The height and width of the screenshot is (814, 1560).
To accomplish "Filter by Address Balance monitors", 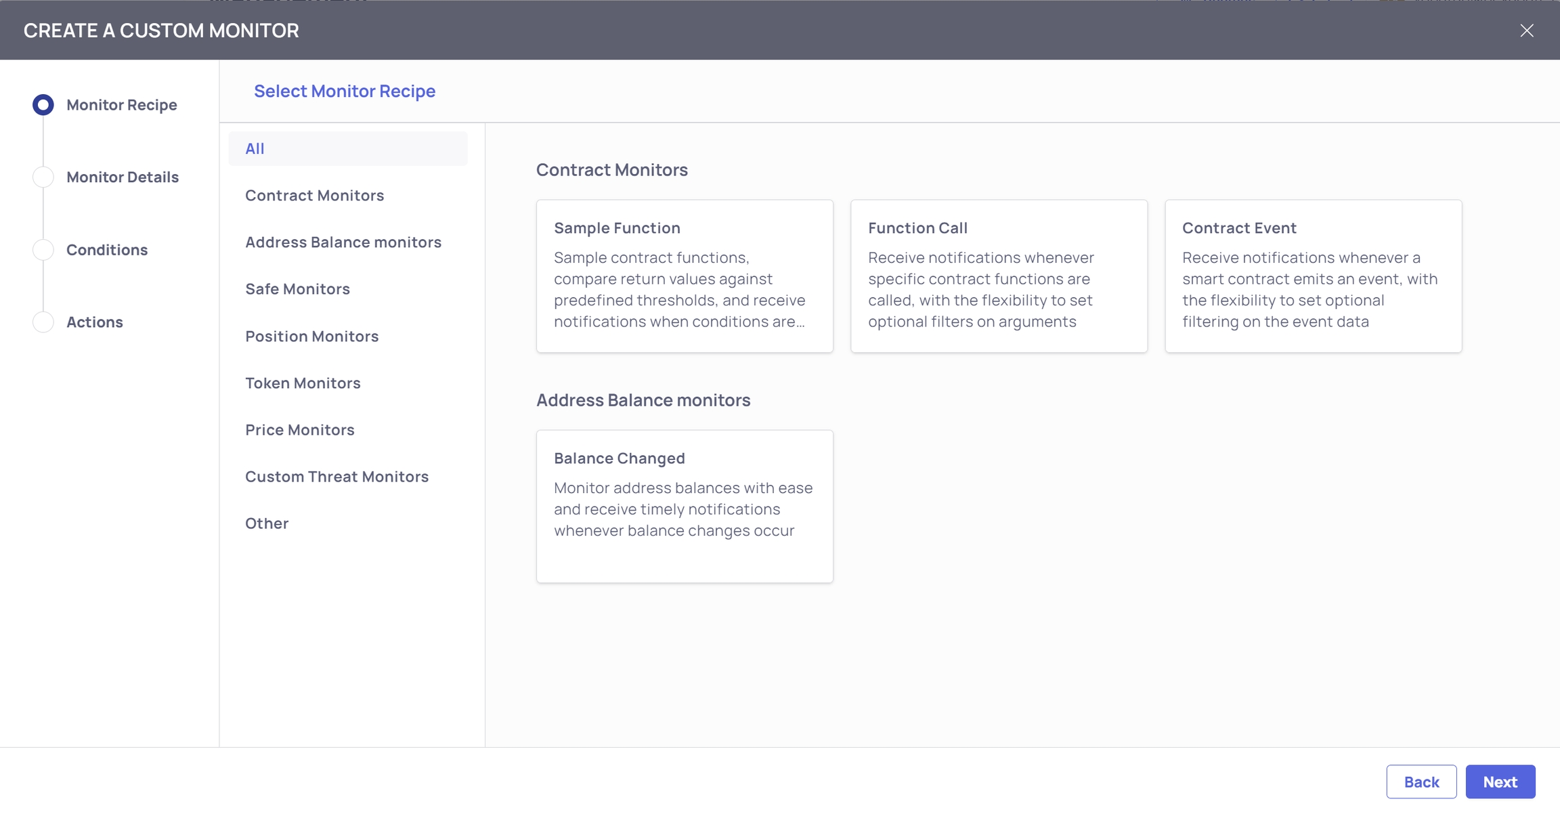I will (343, 242).
